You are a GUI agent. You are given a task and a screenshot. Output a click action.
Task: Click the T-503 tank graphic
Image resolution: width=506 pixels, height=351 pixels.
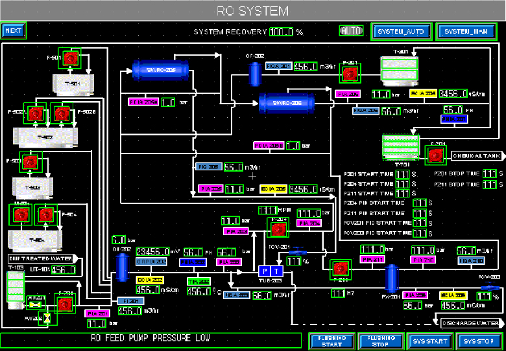click(x=32, y=188)
